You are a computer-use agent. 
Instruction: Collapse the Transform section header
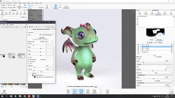tap(154, 83)
